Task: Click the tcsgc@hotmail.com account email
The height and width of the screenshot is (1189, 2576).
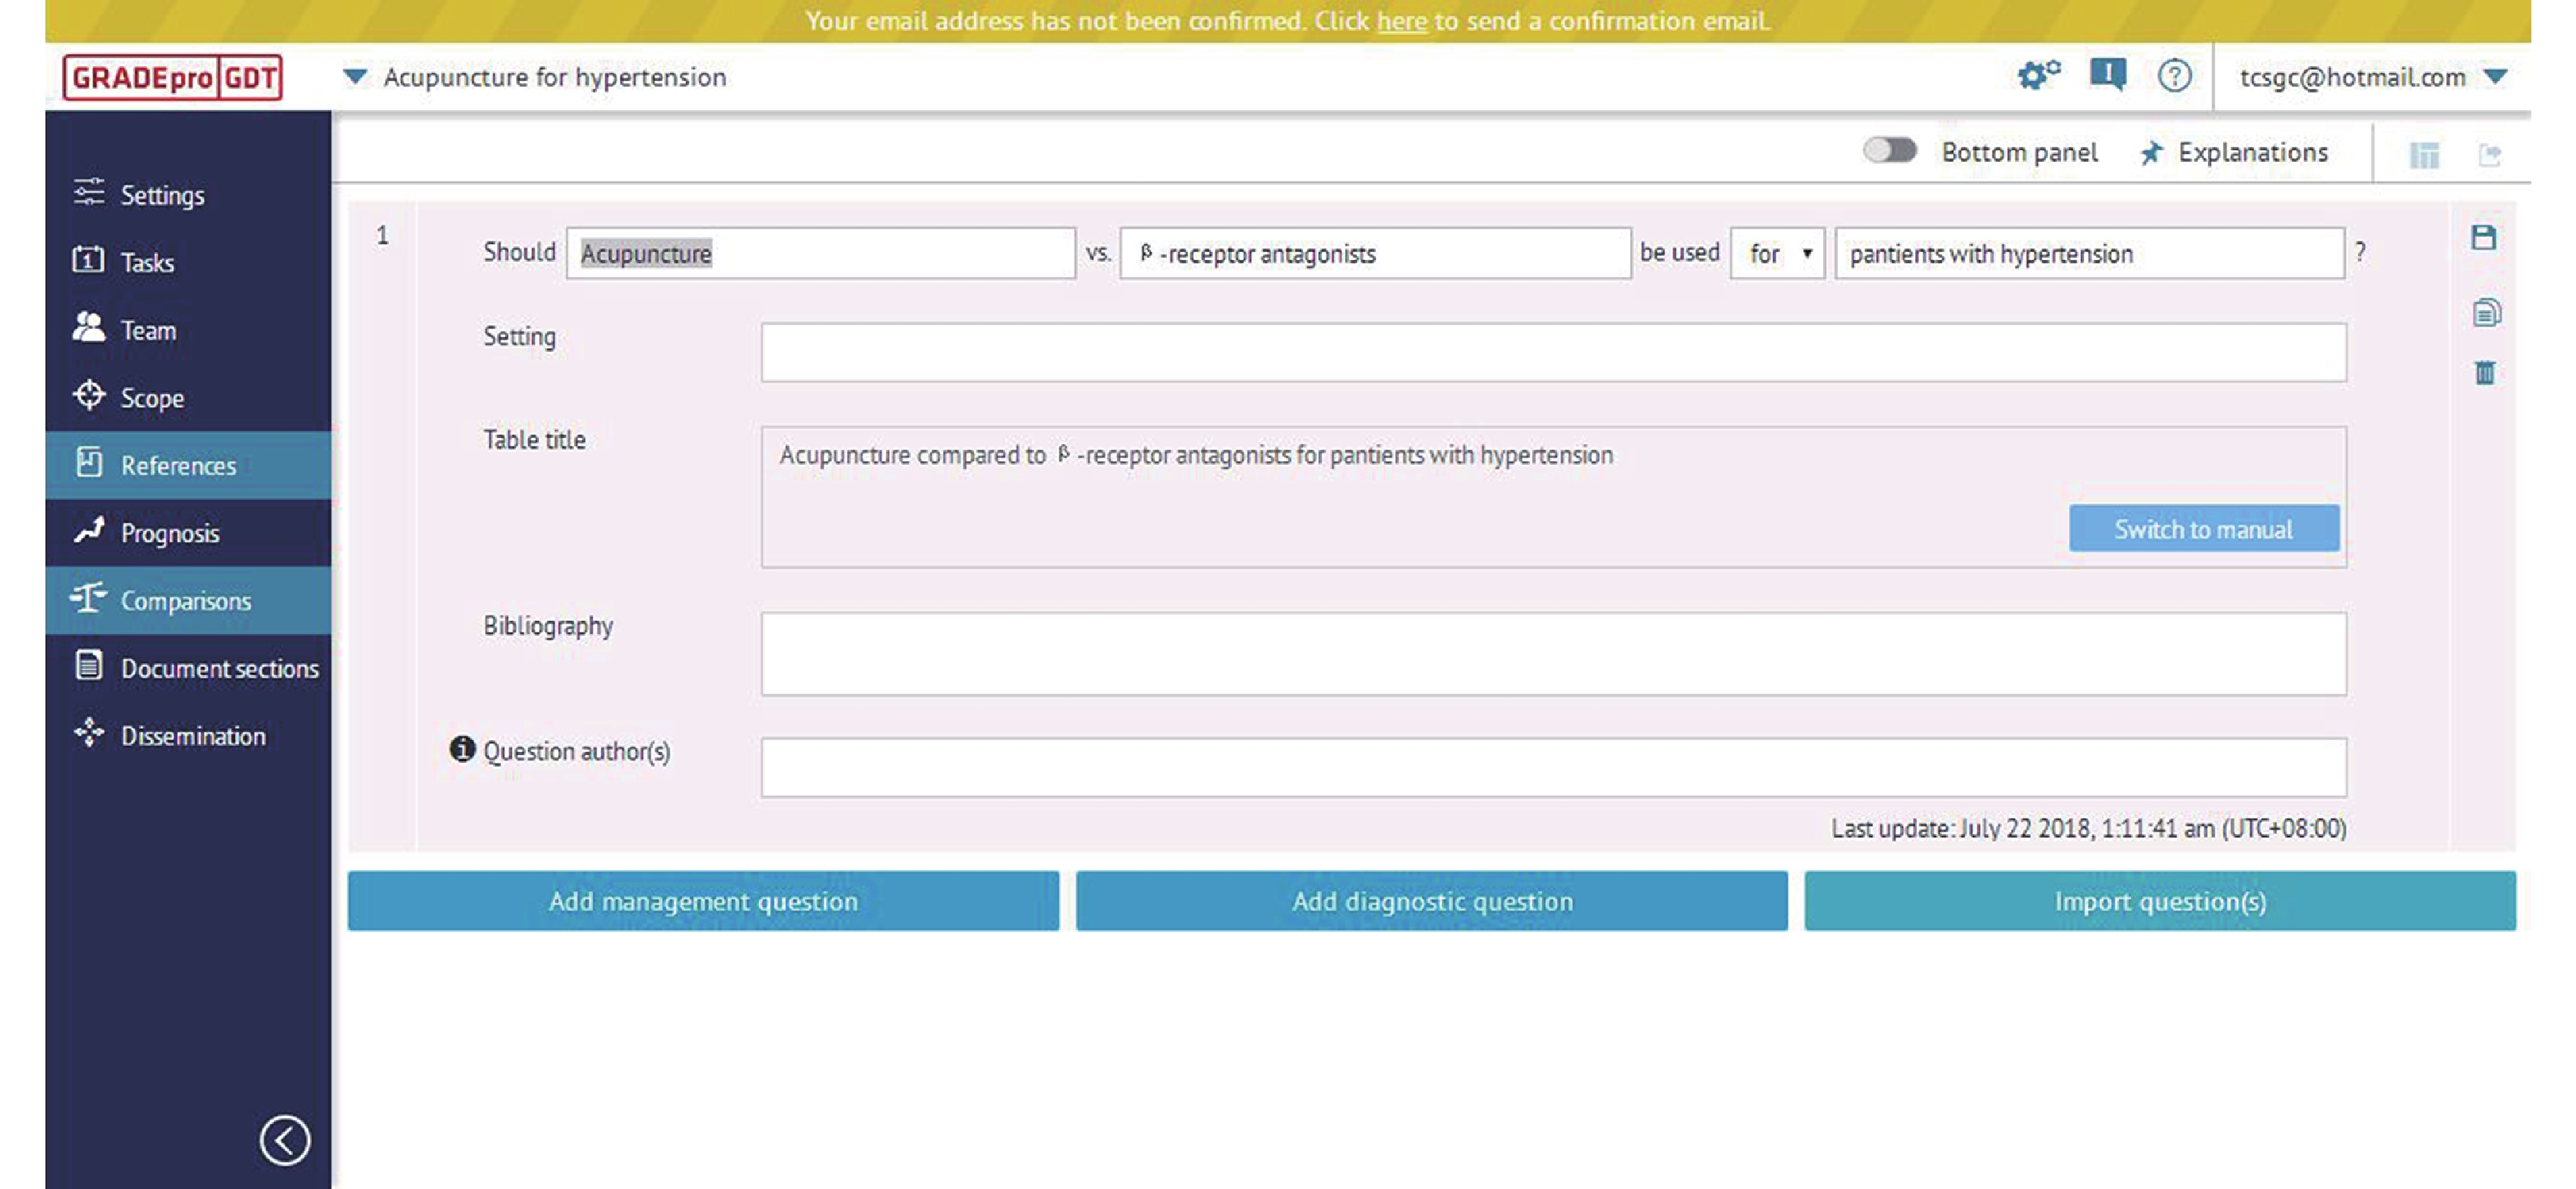Action: (2352, 77)
